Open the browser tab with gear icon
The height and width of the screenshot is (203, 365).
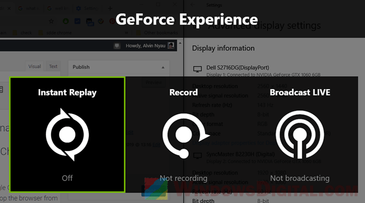pos(87,8)
